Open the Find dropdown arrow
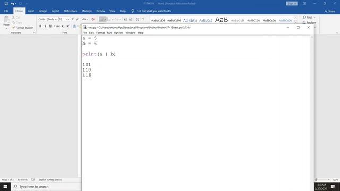This screenshot has height=191, width=340. (x=314, y=18)
